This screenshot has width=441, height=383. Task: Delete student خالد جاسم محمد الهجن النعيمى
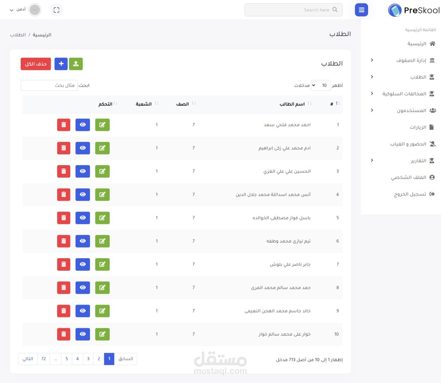pyautogui.click(x=64, y=311)
